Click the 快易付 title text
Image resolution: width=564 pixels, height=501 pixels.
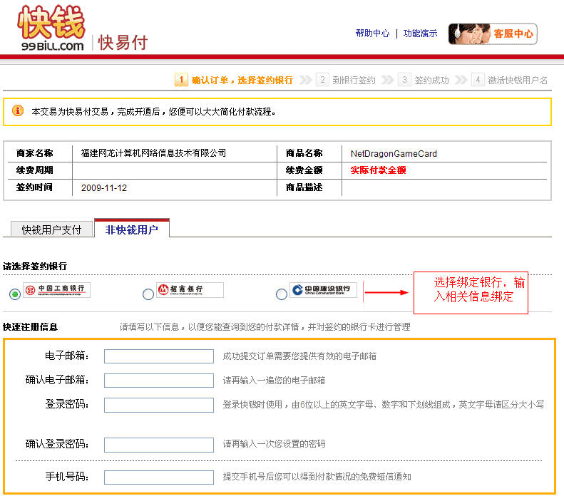click(123, 43)
